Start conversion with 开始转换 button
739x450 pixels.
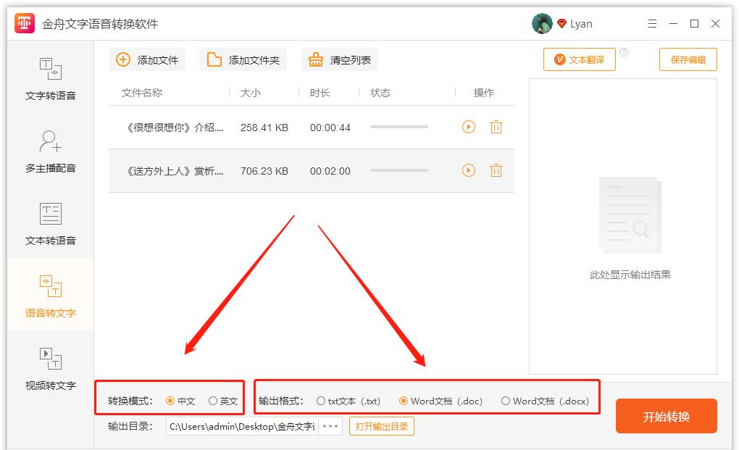[x=665, y=416]
